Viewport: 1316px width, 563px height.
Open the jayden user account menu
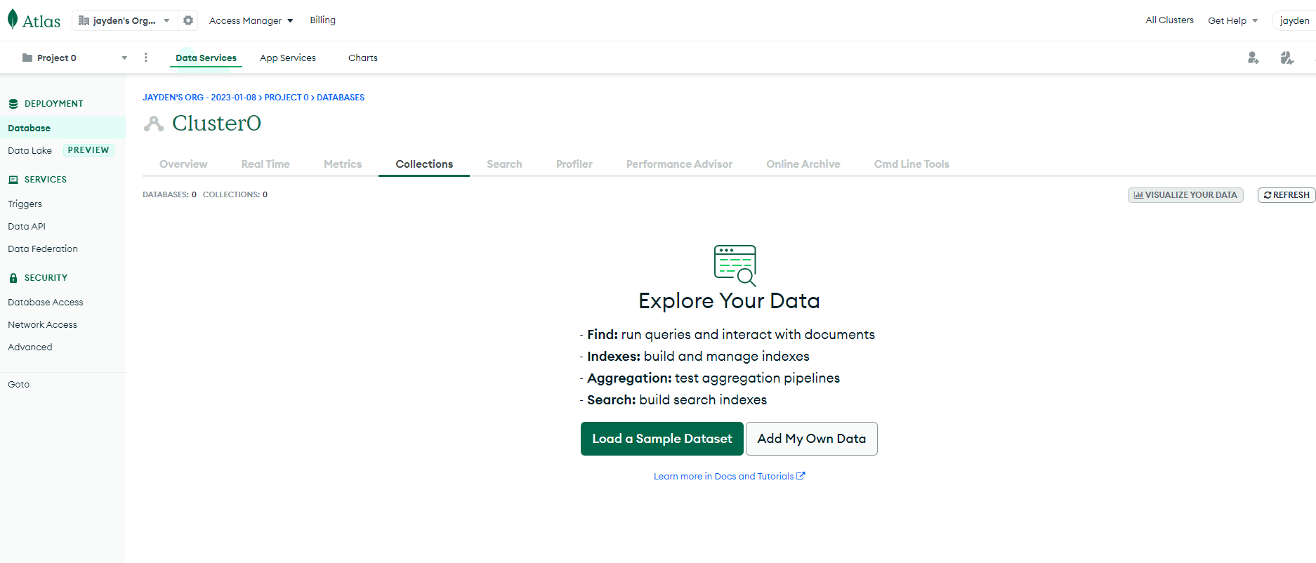[1294, 20]
